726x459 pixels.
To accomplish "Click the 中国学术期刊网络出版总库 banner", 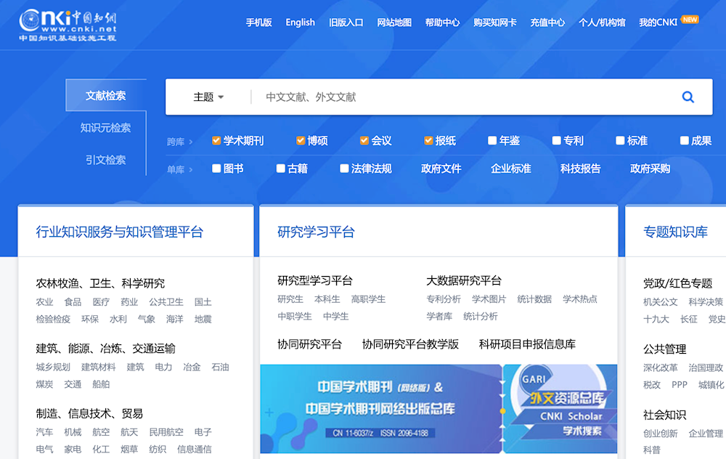I will [380, 408].
